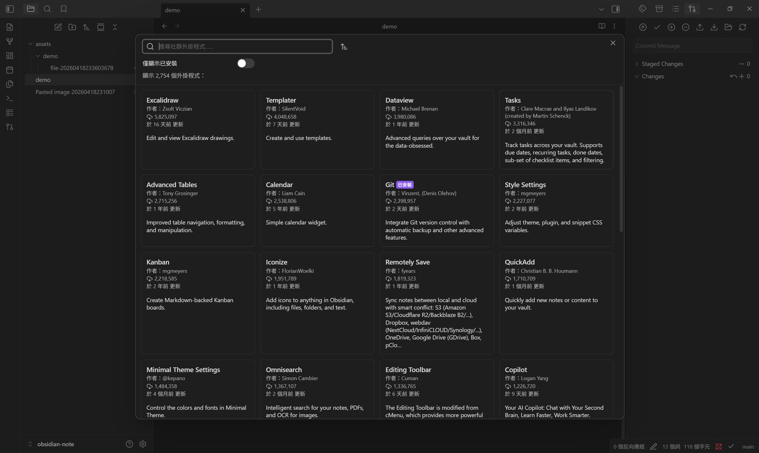Toggle the left sidebar collapse icon
Viewport: 759px width, 453px height.
pos(10,9)
